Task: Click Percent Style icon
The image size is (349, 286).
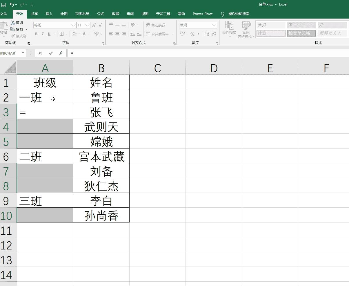Action: click(x=192, y=34)
